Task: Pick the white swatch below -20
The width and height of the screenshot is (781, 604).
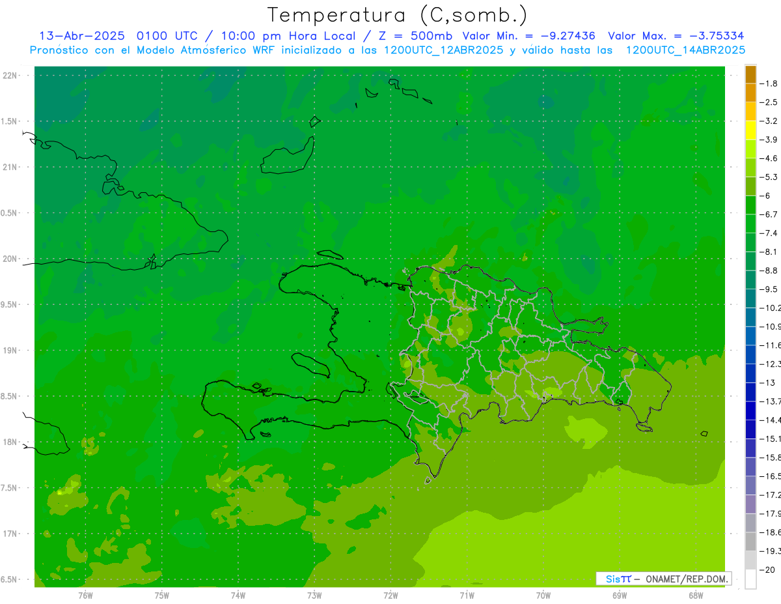Action: click(x=750, y=579)
